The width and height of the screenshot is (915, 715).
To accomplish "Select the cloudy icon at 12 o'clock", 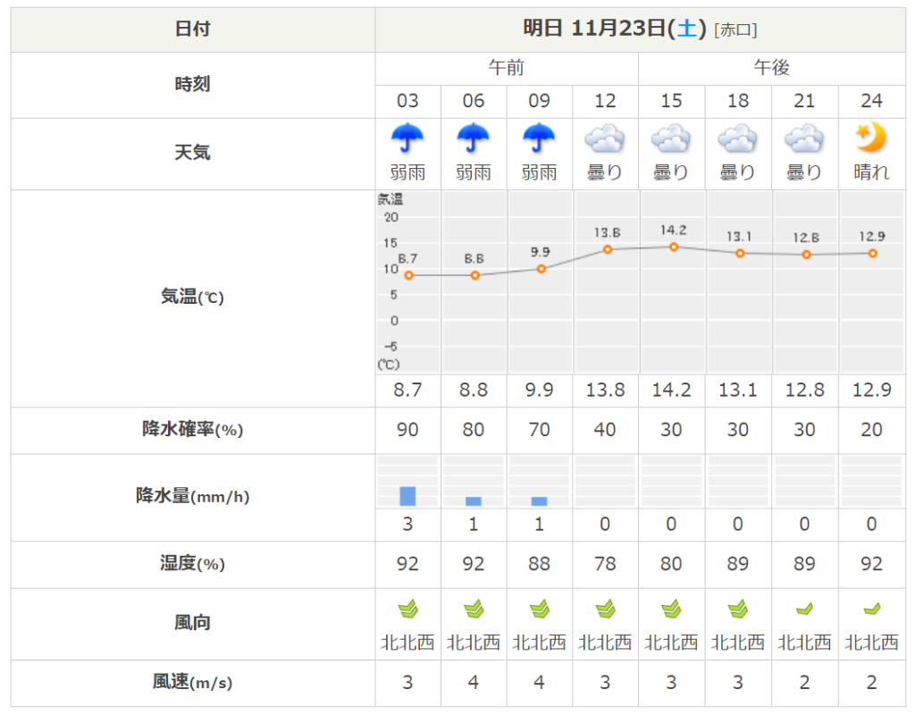I will click(605, 139).
